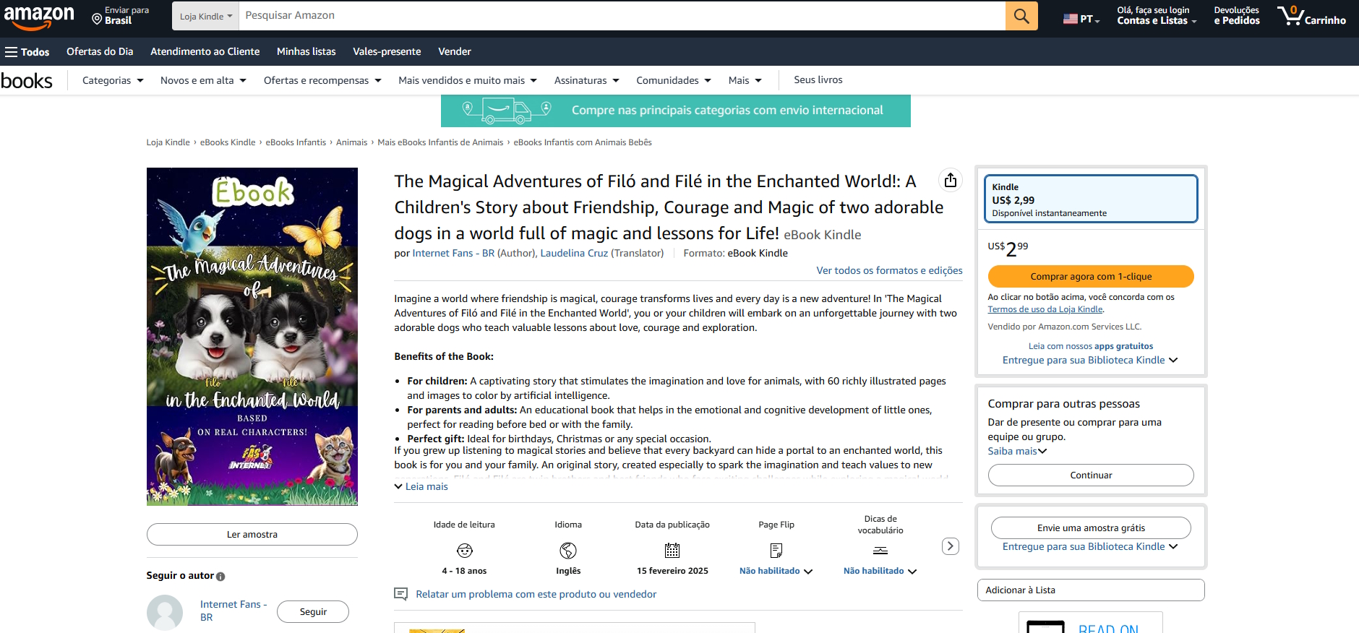Viewport: 1359px width, 633px height.
Task: Open the Loja Kindle search category dropdown
Action: coord(206,16)
